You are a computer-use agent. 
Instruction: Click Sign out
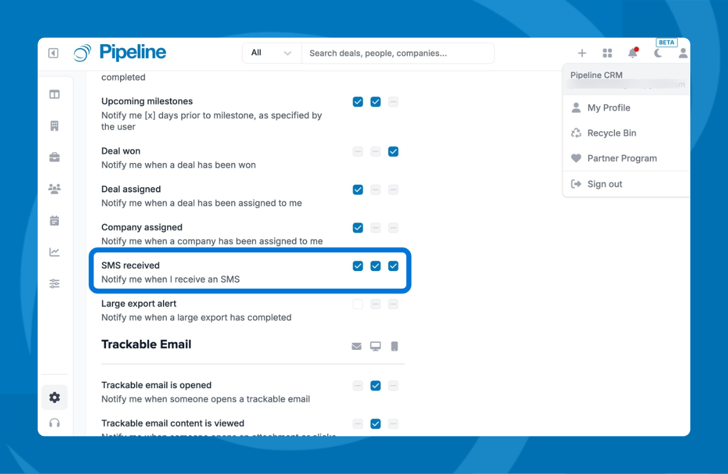pyautogui.click(x=604, y=184)
